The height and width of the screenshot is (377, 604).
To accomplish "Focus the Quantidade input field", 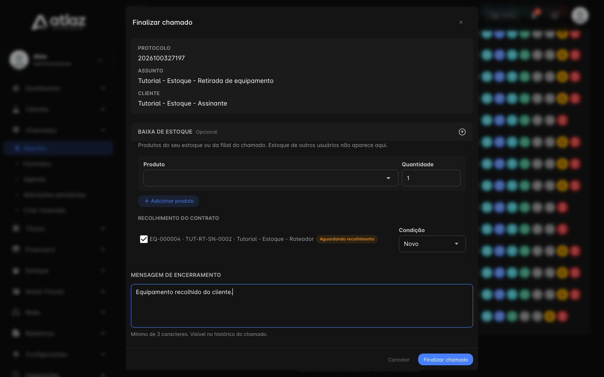I will 431,178.
